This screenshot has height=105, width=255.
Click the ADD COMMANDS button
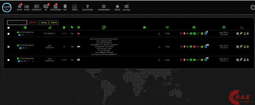tap(17, 22)
